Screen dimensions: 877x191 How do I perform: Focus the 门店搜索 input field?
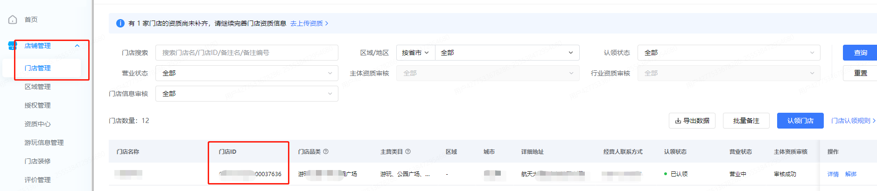click(246, 53)
